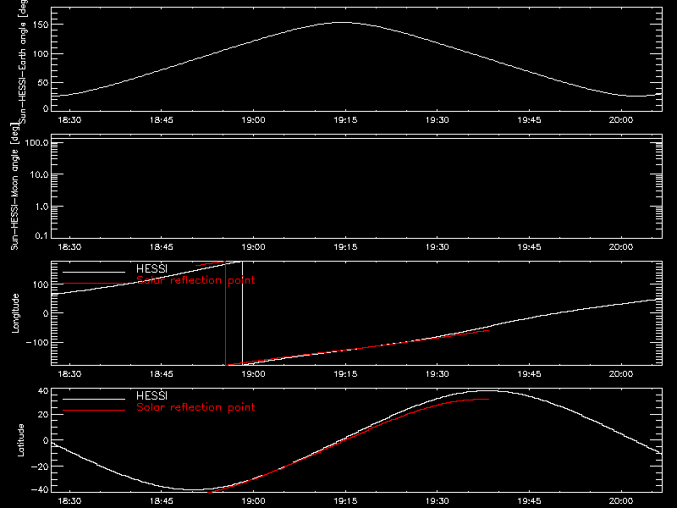Screen dimensions: 677x508
Task: Click the red vertical wrap line in Longitude plot
Action: [225, 313]
